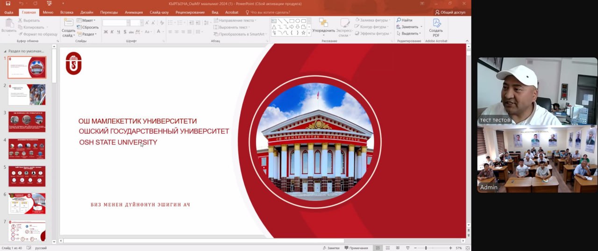
Task: Switch to Reading view icon
Action: pyautogui.click(x=397, y=248)
